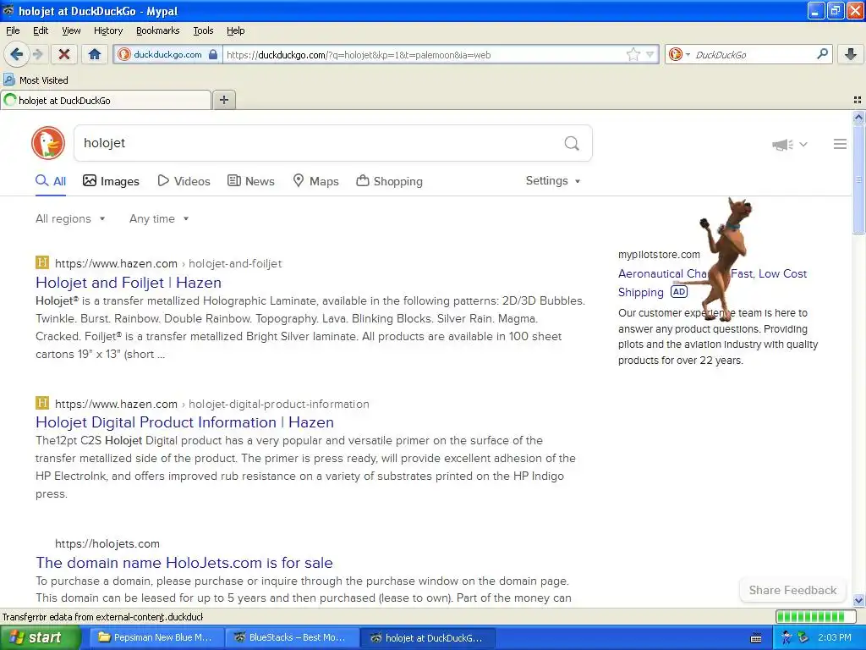Open the Settings dropdown
The height and width of the screenshot is (650, 866).
[553, 181]
